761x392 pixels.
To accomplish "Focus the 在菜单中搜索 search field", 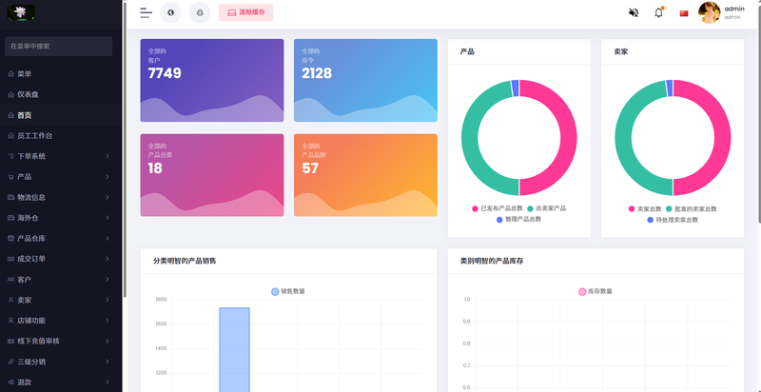I will coord(58,46).
